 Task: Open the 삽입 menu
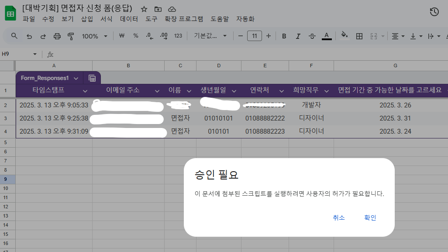coord(87,19)
